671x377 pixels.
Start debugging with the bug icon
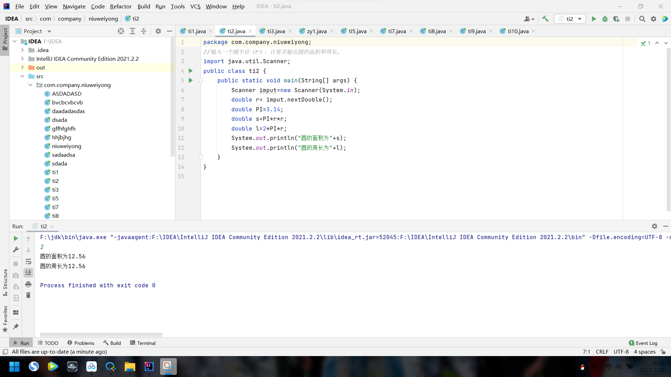605,19
